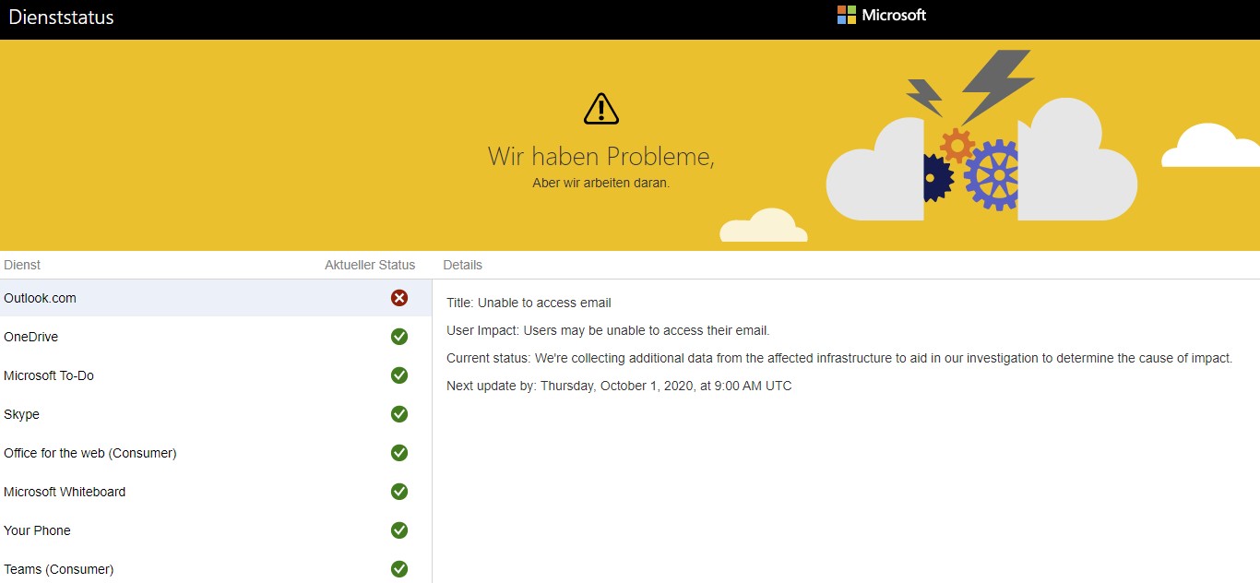1260x583 pixels.
Task: Select the OneDrive service row
Action: tap(216, 337)
